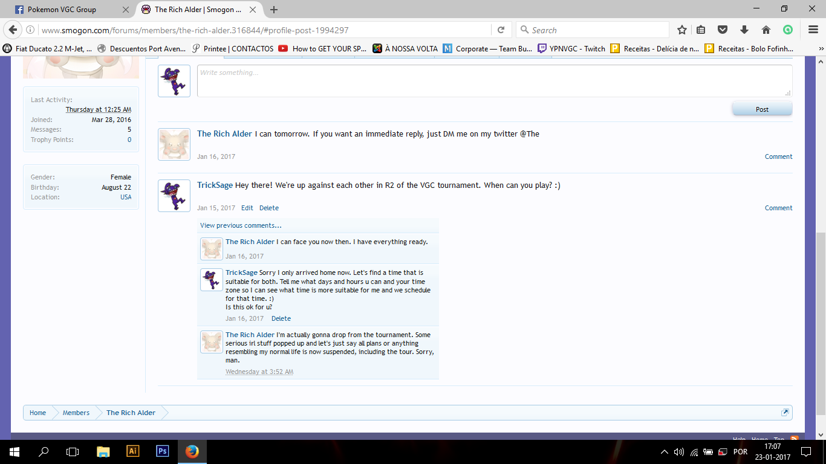Bookmark this page with the star icon

click(x=682, y=30)
